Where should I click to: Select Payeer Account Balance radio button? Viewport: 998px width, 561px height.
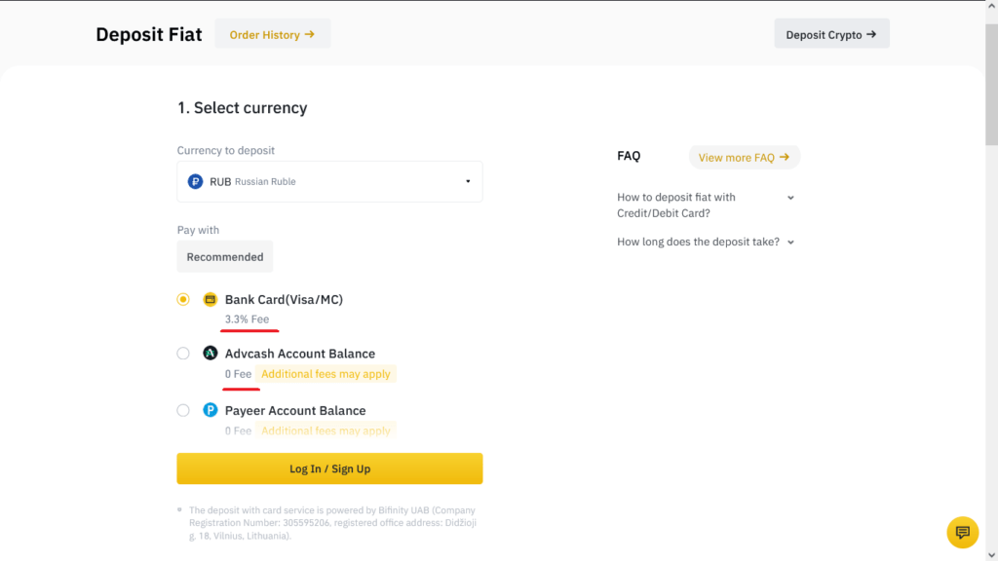(183, 410)
